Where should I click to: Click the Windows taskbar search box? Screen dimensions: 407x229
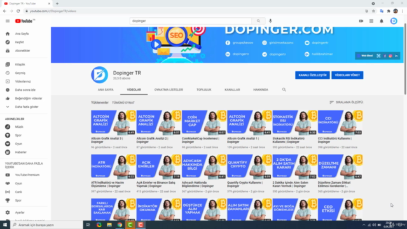tap(46, 225)
